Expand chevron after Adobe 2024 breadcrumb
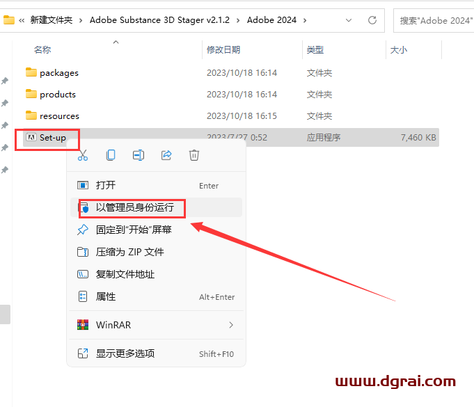The height and width of the screenshot is (407, 474). click(x=305, y=21)
